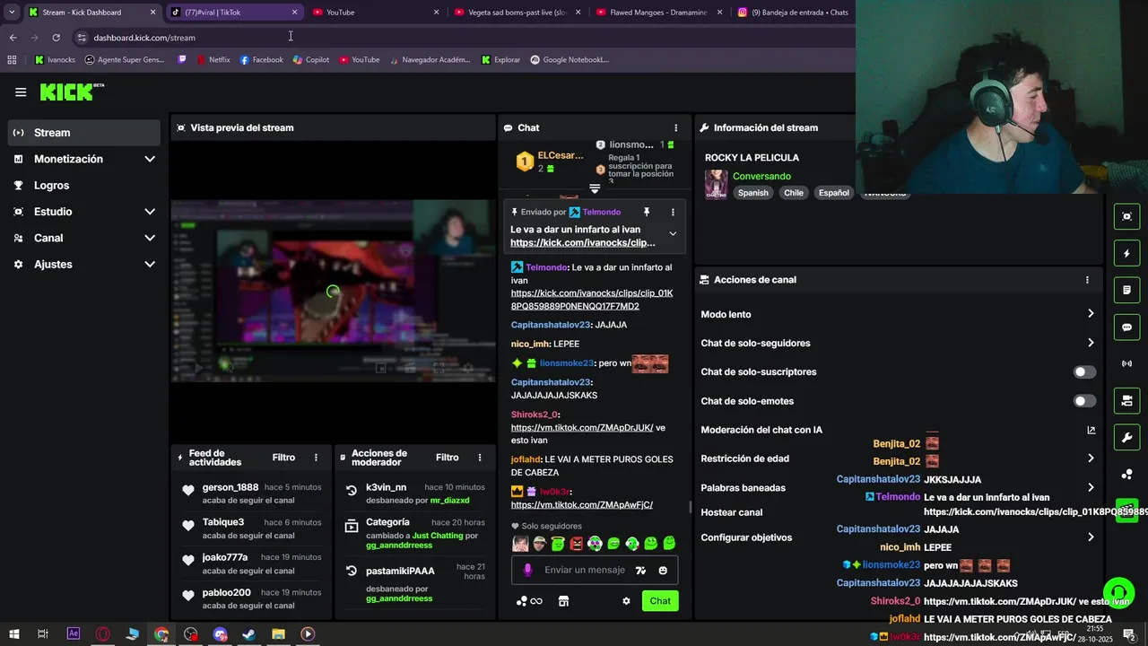Viewport: 1148px width, 646px height.
Task: Click the green headset support bubble
Action: tap(1118, 592)
